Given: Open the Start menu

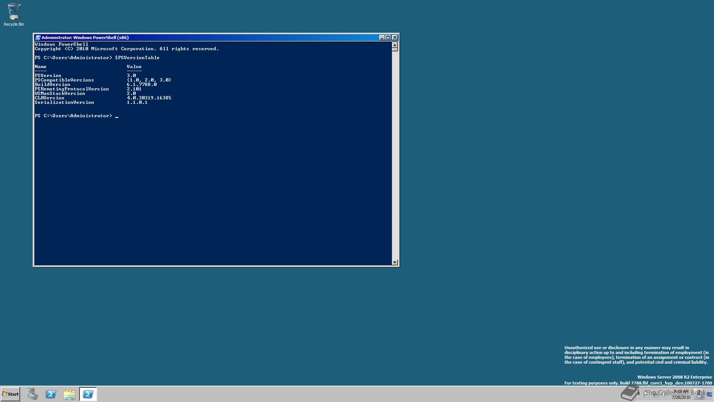Looking at the screenshot, I should pos(10,394).
